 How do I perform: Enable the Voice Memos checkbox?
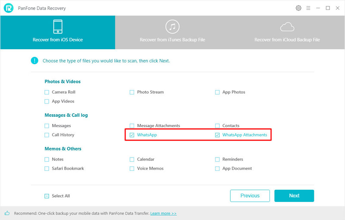coord(132,169)
